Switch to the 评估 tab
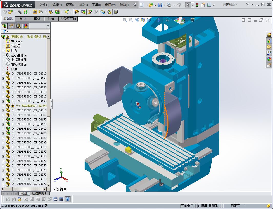This screenshot has height=209, width=273. (51, 19)
